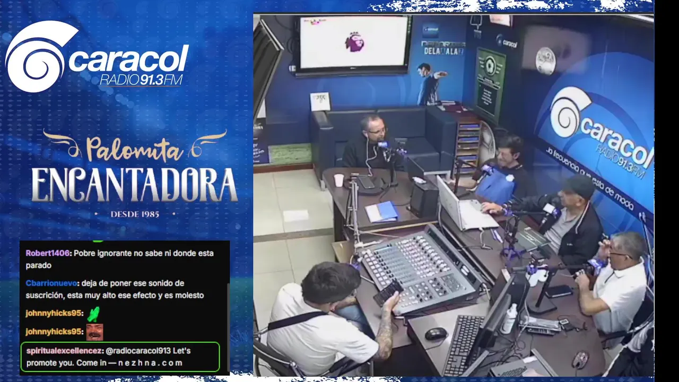Click the white coffee cup on desk
The height and width of the screenshot is (382, 679).
click(x=339, y=180)
